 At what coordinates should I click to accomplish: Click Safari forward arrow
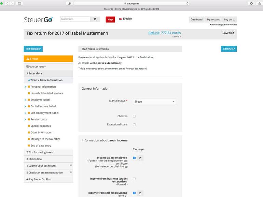click(x=12, y=3)
